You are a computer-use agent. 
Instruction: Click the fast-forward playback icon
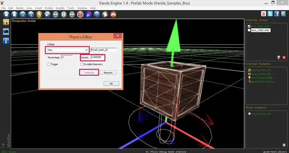click(72, 14)
